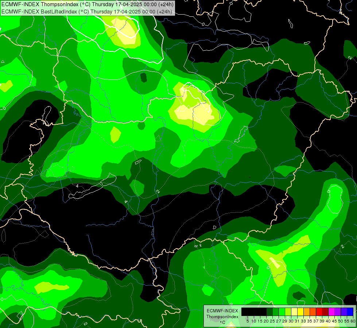This screenshot has width=357, height=328.
Task: Click the legend tick value 37
Action: tap(316, 321)
